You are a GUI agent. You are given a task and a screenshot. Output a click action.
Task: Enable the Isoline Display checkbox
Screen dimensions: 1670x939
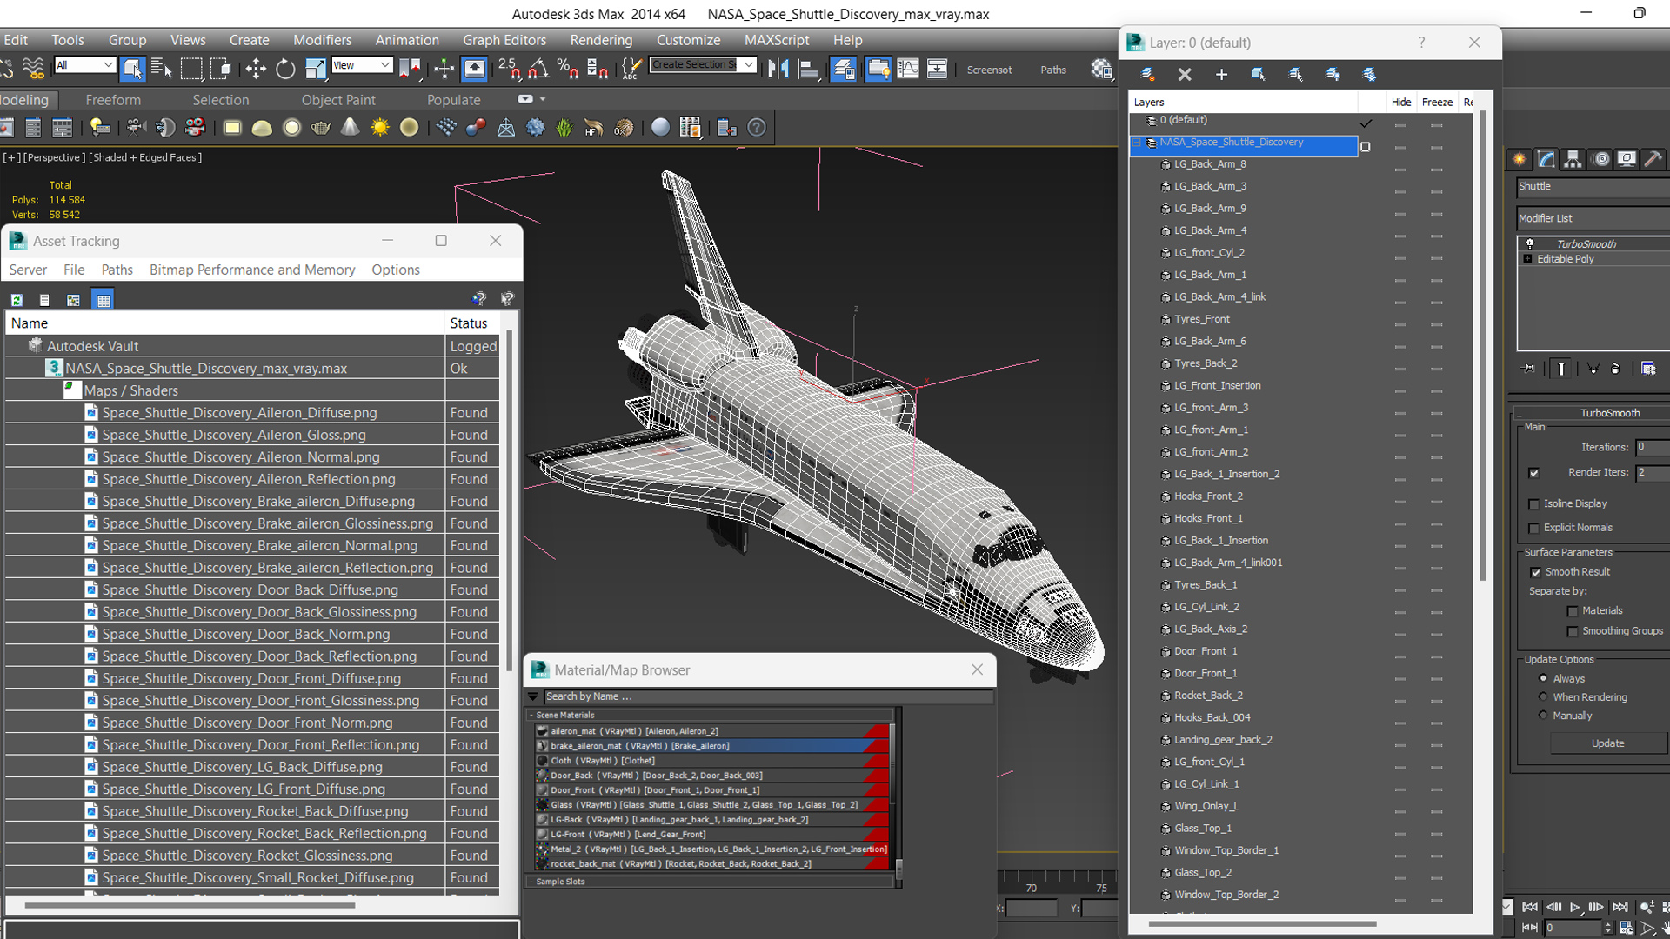tap(1533, 504)
